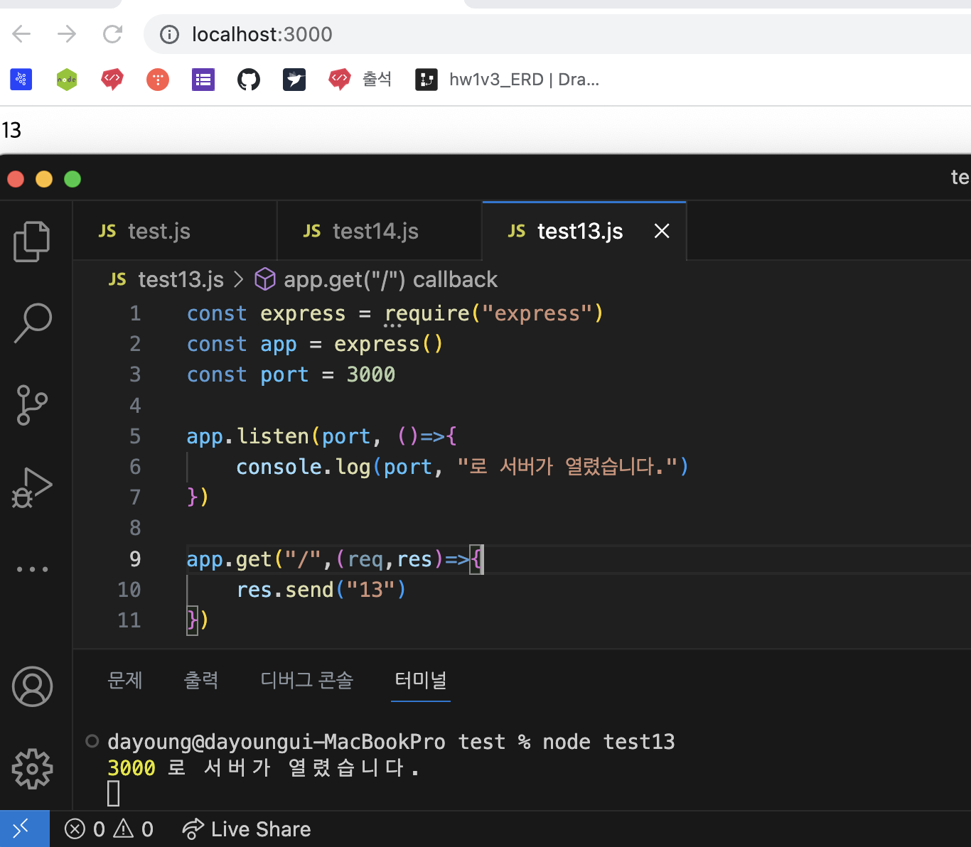Select the 터미널 panel tab

(421, 680)
